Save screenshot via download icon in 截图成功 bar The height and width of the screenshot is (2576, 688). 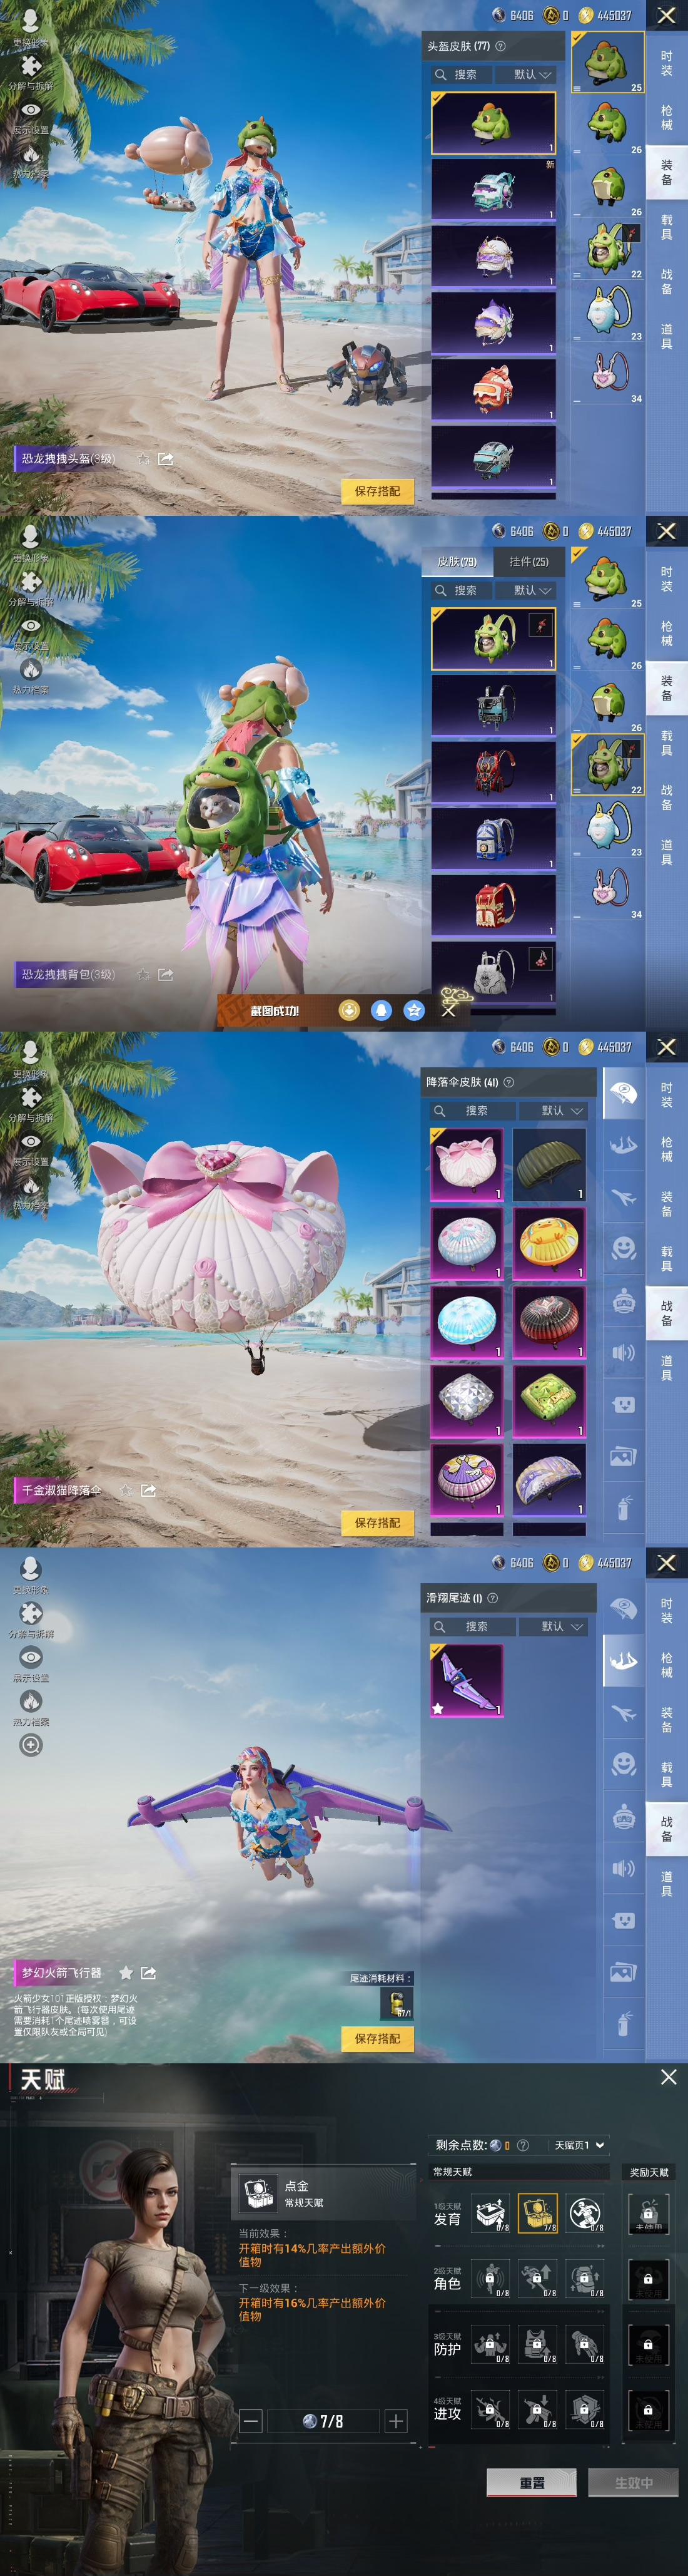pos(348,1010)
